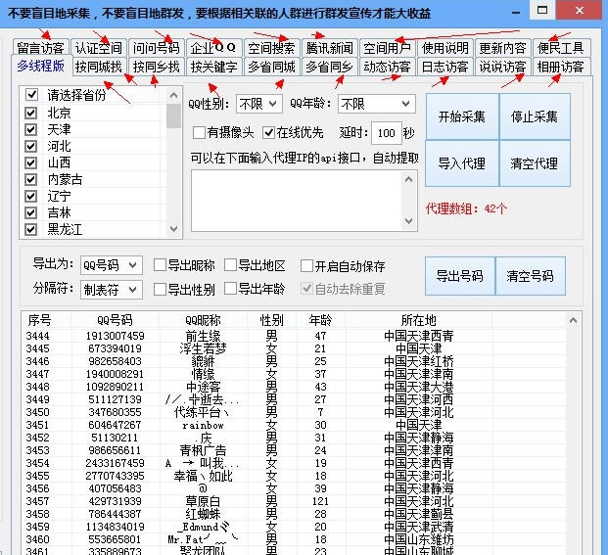Sort by the 年龄 column header
The width and height of the screenshot is (608, 555).
coord(320,320)
